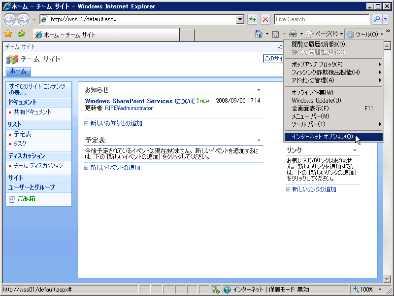Expand the 予定表 web part menu arrow
This screenshot has width=394, height=296.
click(259, 140)
